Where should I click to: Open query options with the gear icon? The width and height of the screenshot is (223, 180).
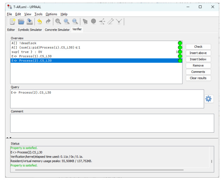[209, 99]
